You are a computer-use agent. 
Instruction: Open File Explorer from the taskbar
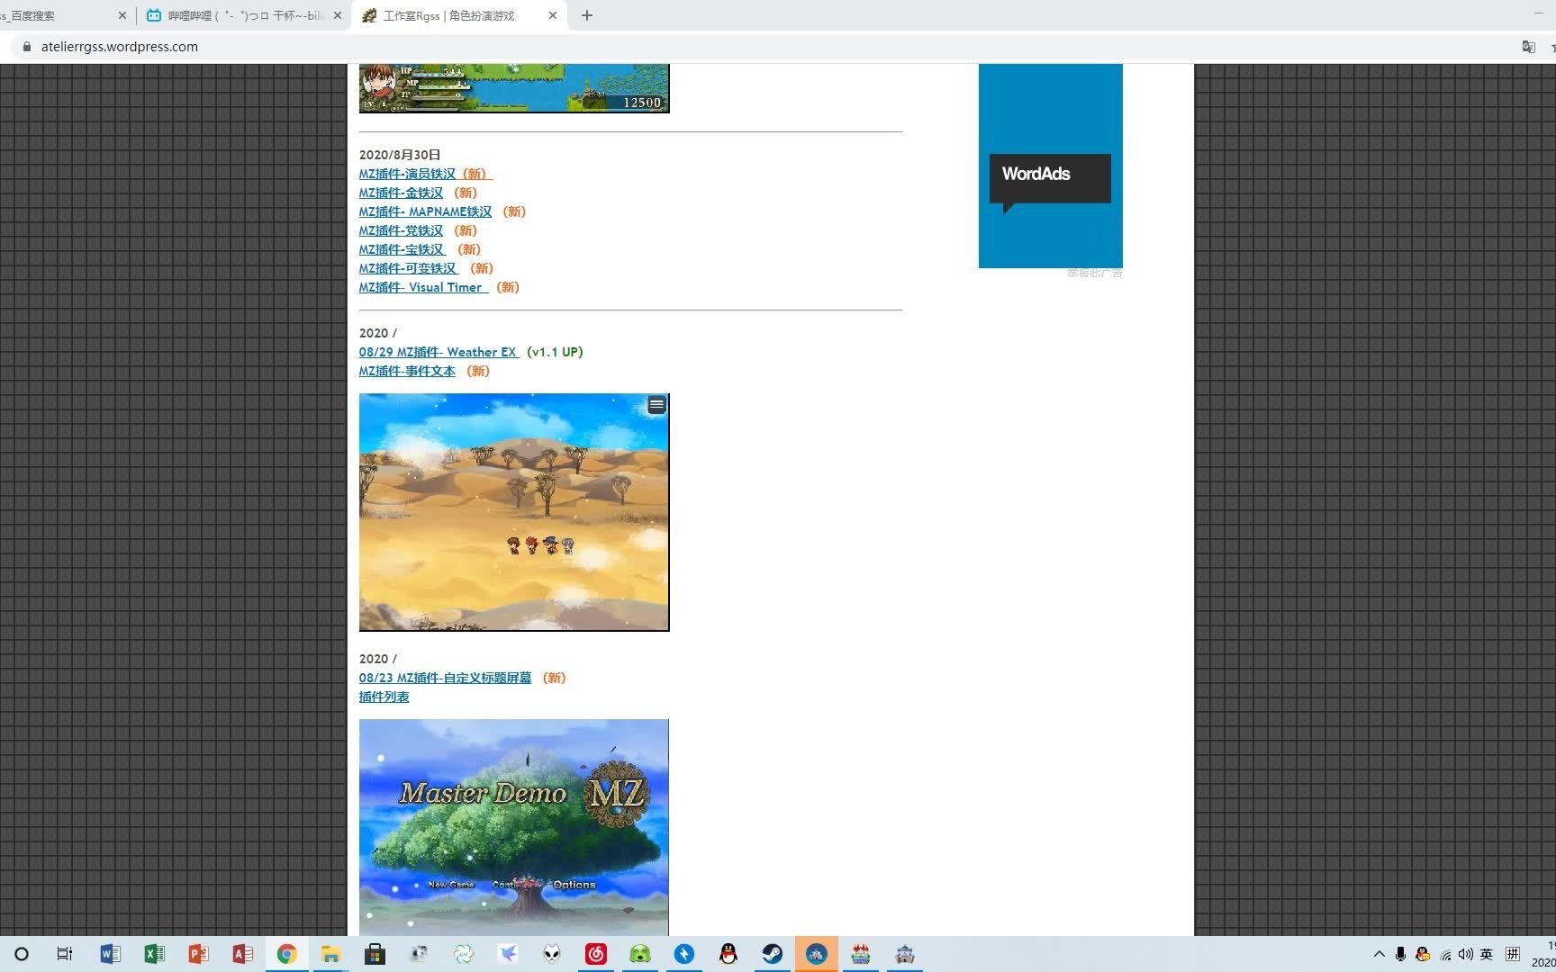click(330, 954)
